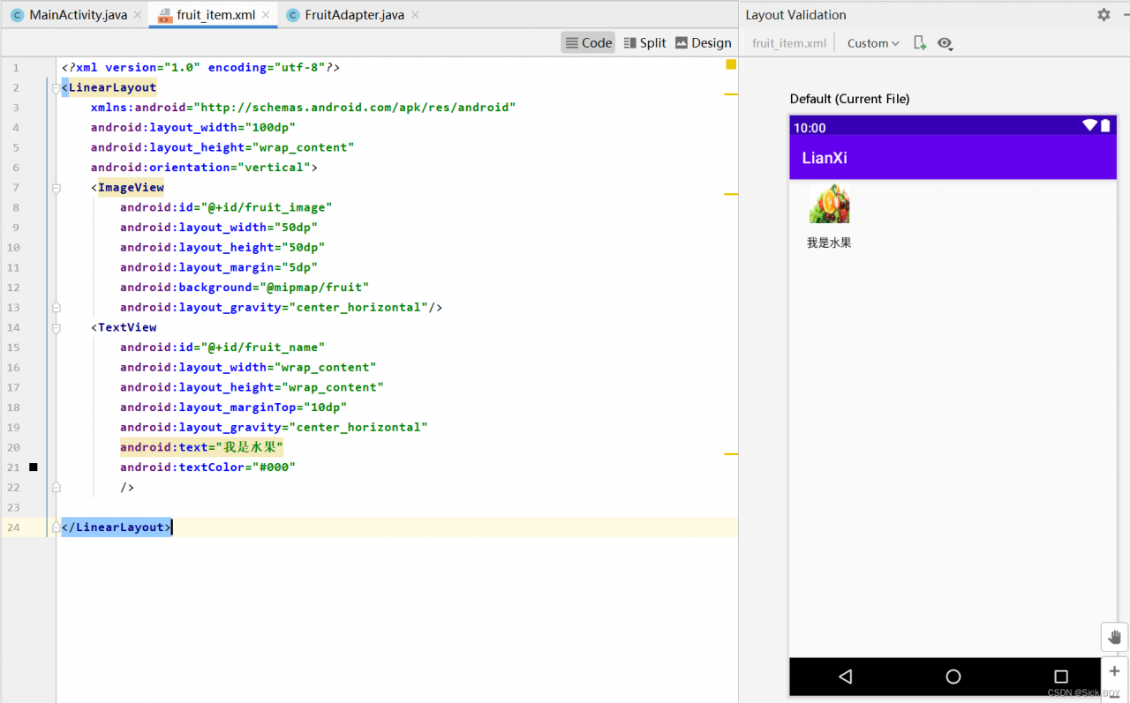Close the fruit_item.xml tab
The image size is (1130, 703).
click(x=266, y=15)
